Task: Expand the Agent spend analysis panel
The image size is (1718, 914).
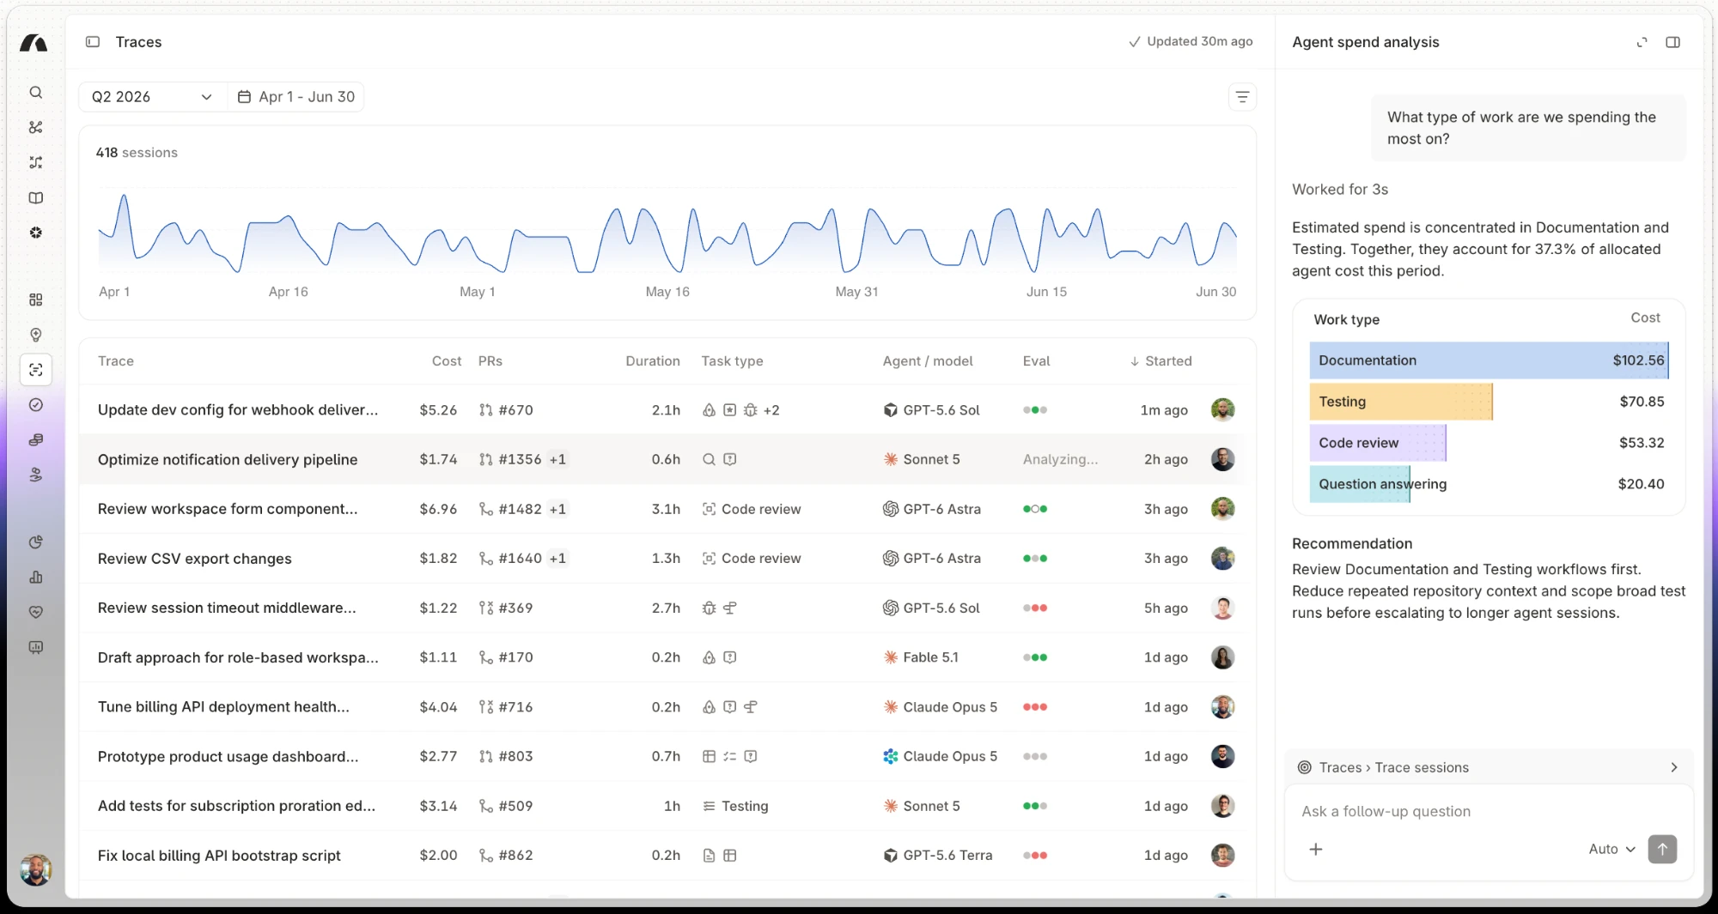Action: pyautogui.click(x=1642, y=42)
